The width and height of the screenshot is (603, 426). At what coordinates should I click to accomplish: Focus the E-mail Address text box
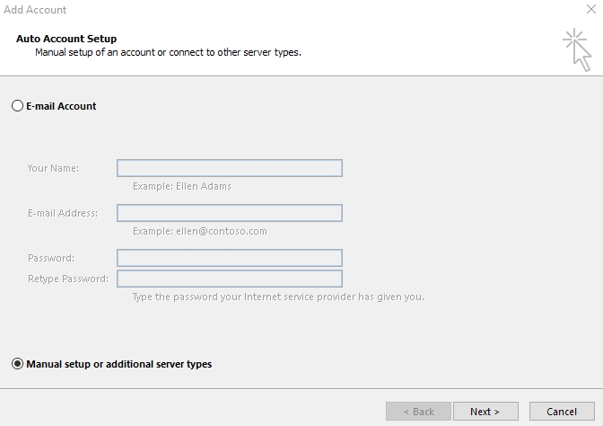[x=230, y=213]
